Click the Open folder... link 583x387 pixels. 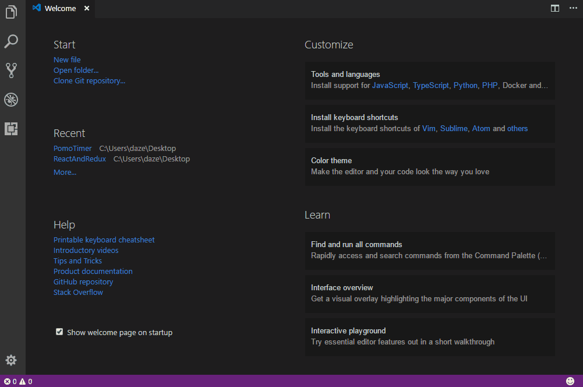[x=76, y=70]
